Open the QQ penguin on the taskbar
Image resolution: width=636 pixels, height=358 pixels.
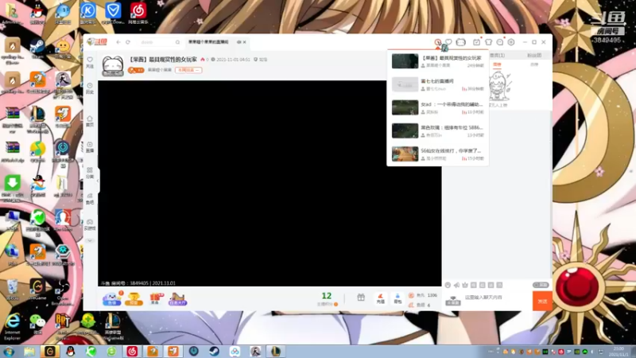click(71, 351)
